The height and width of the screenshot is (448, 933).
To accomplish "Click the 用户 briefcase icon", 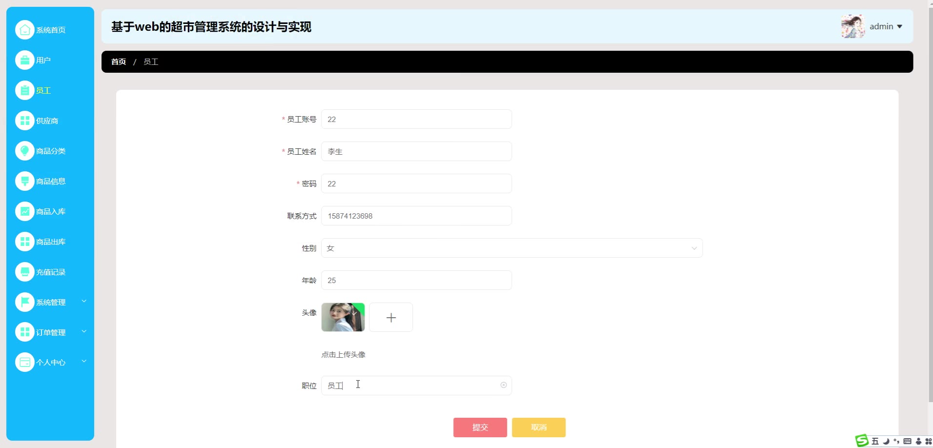I will tap(25, 60).
